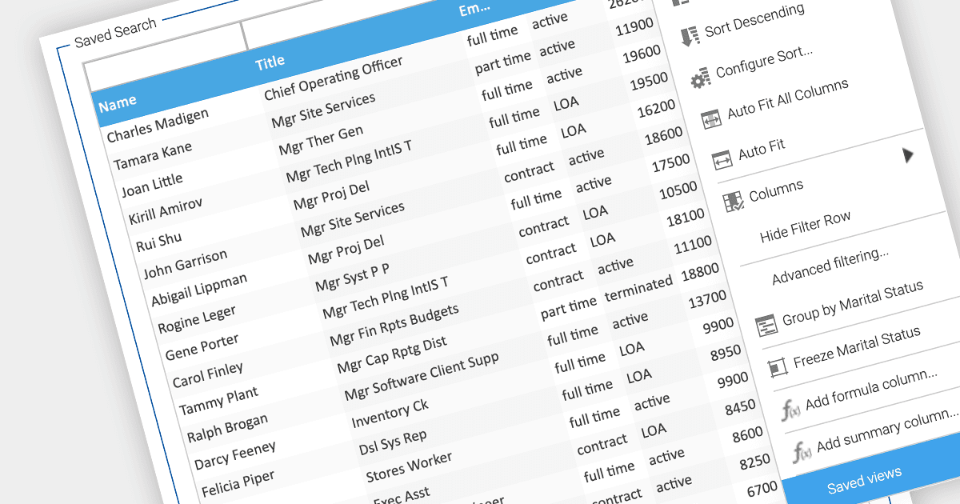Click the Add formula column fx icon

790,411
